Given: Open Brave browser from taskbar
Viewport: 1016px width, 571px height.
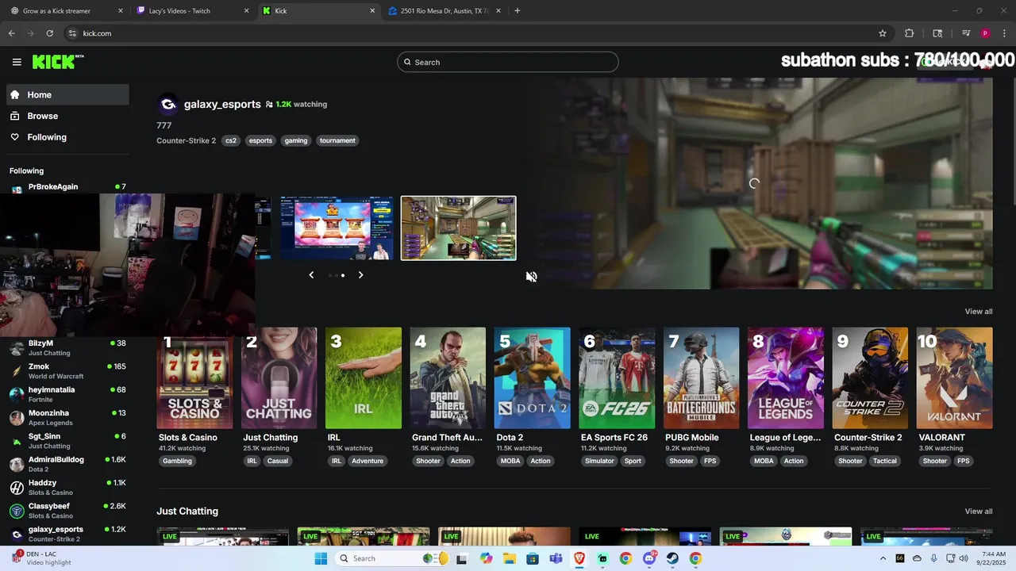Looking at the screenshot, I should (579, 558).
